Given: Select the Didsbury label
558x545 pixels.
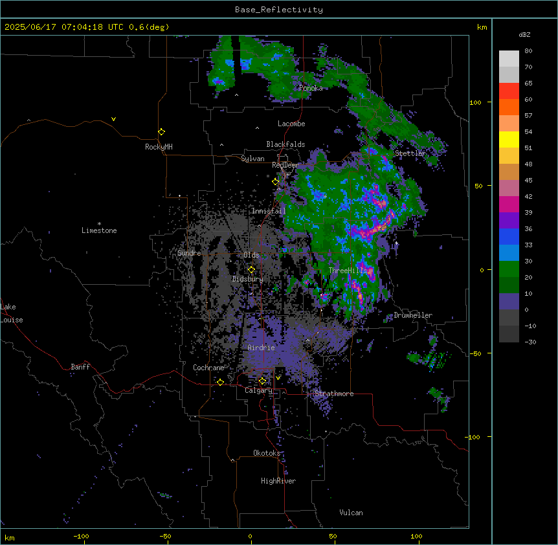Looking at the screenshot, I should tap(247, 279).
